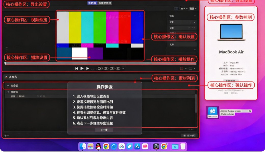Open the blue cloud app in the Dock
The width and height of the screenshot is (265, 152).
(x=114, y=146)
